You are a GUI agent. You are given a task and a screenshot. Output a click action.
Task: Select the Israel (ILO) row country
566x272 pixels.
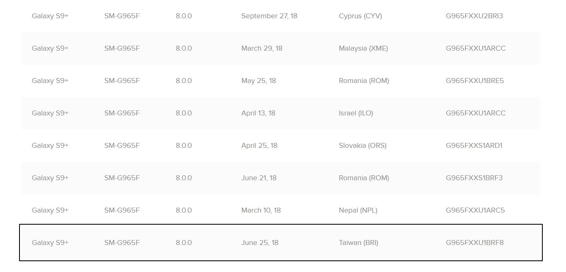click(356, 113)
